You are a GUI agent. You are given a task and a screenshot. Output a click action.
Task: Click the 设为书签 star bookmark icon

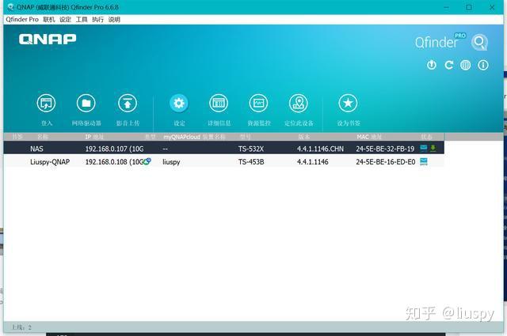point(348,104)
